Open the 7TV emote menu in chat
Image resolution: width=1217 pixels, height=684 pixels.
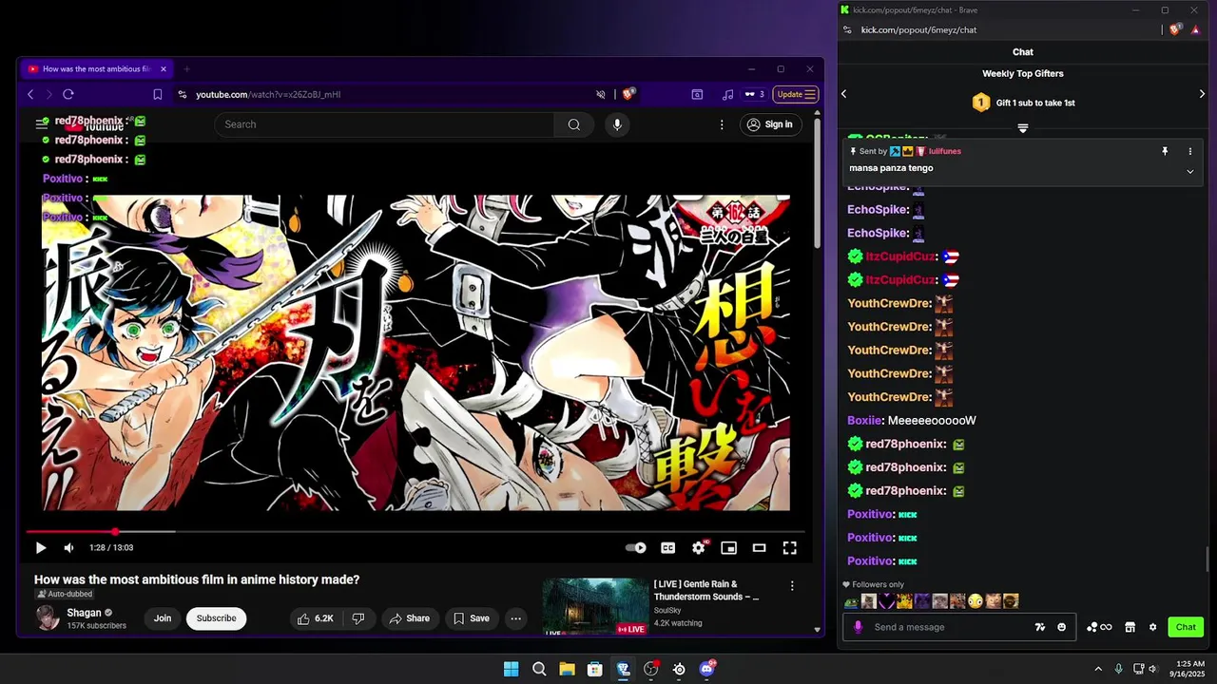click(1040, 627)
